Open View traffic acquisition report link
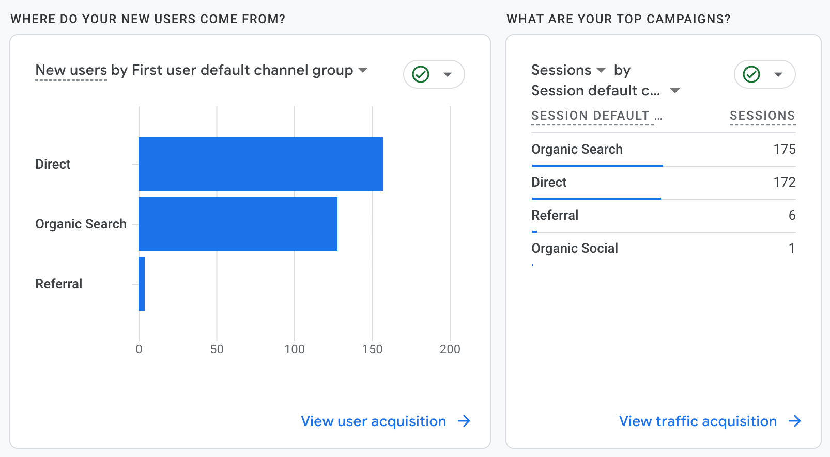This screenshot has height=457, width=830. pyautogui.click(x=698, y=421)
